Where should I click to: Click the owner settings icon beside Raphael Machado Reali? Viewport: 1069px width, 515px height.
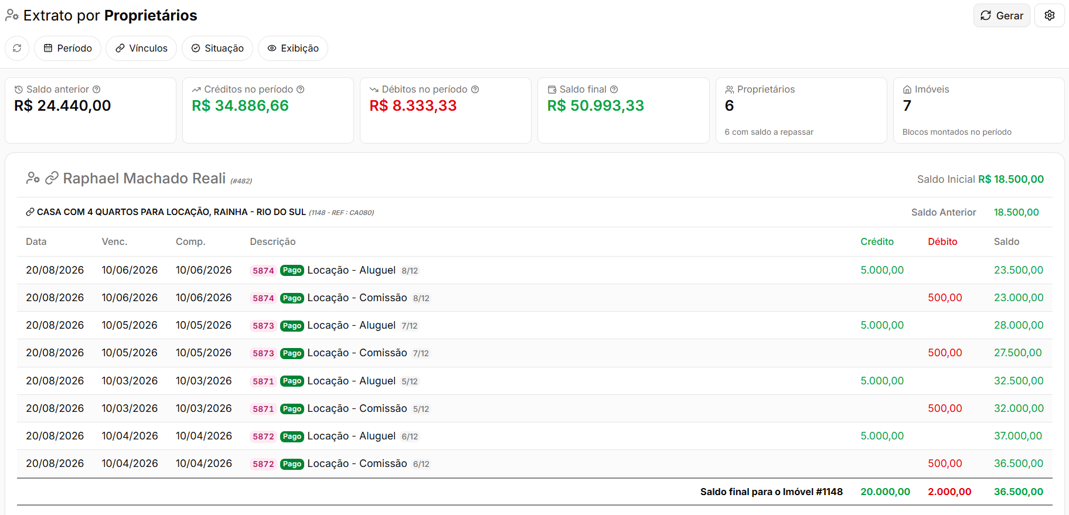click(33, 178)
